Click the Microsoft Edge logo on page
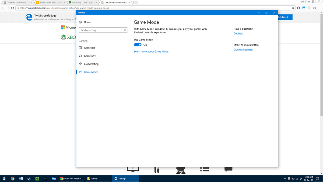The width and height of the screenshot is (323, 182). tap(29, 17)
